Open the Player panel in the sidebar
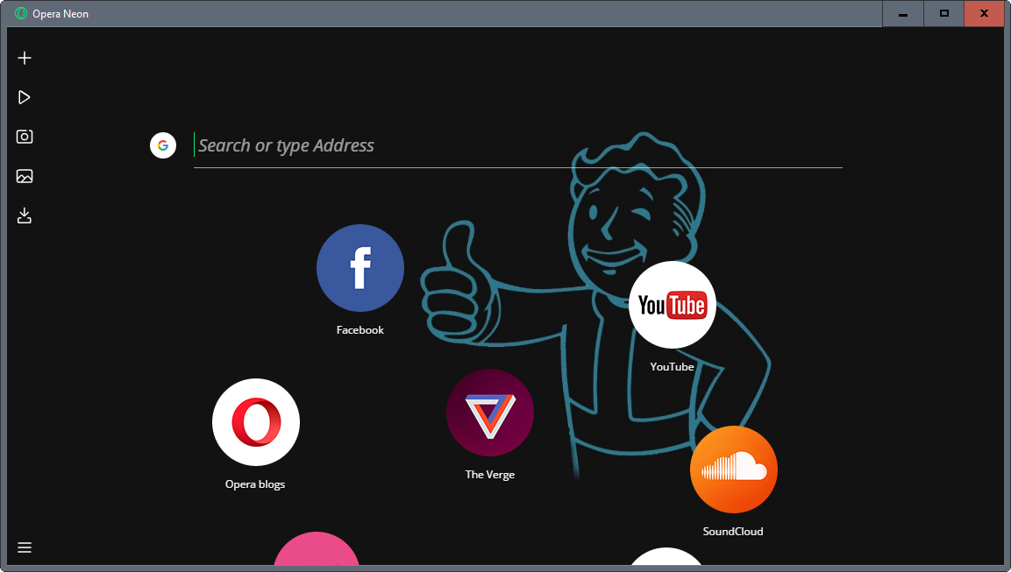Screen dimensions: 1011x572 pos(25,97)
